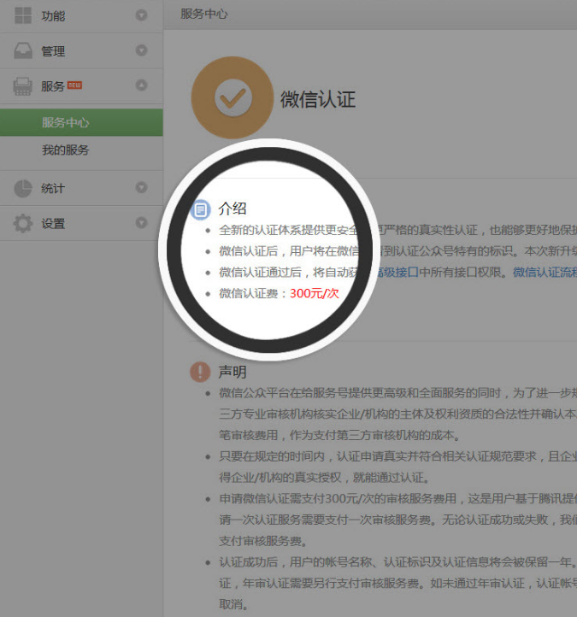Click the line starting 微信认证通过后

[398, 273]
